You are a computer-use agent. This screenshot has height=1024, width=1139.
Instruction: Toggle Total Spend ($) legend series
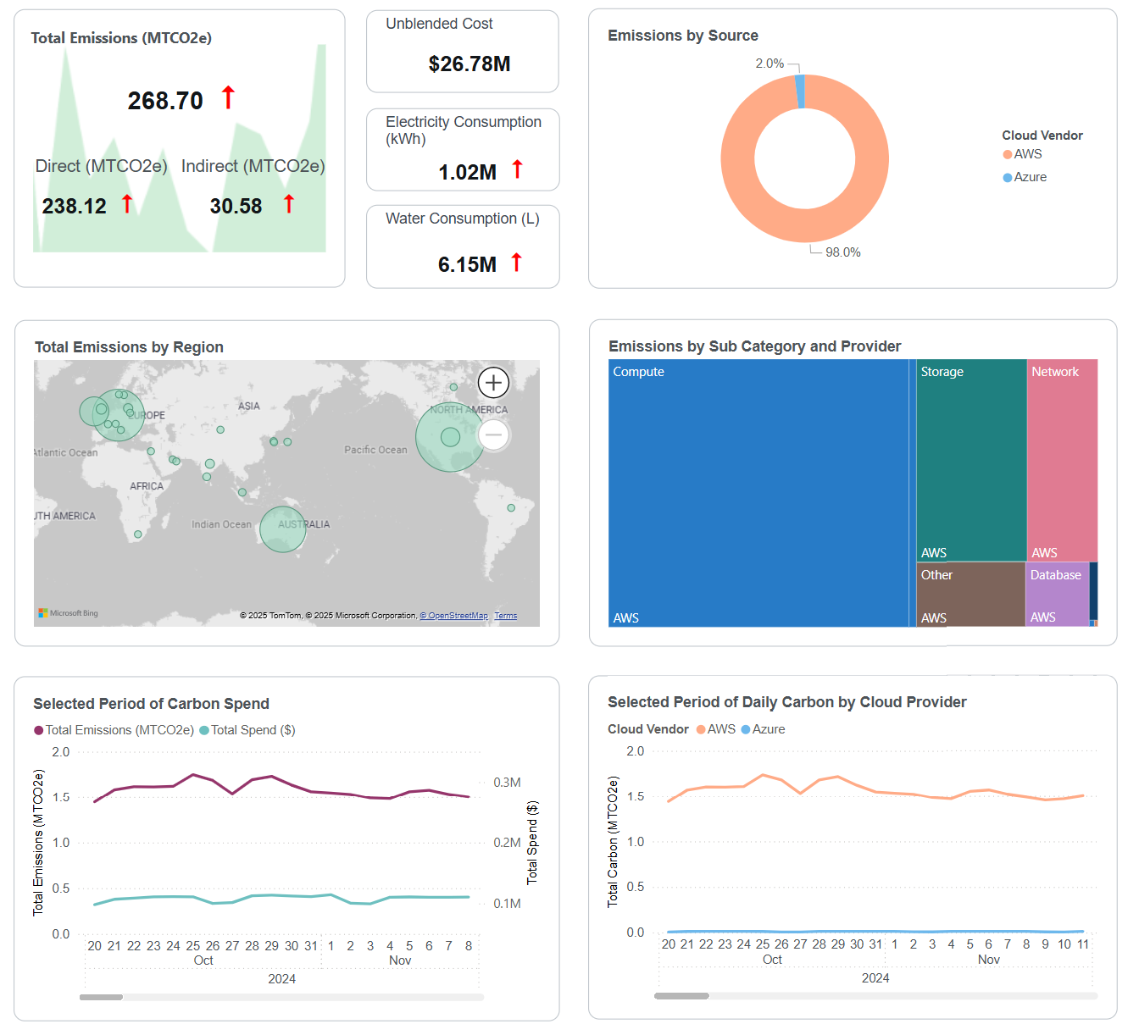pyautogui.click(x=247, y=730)
